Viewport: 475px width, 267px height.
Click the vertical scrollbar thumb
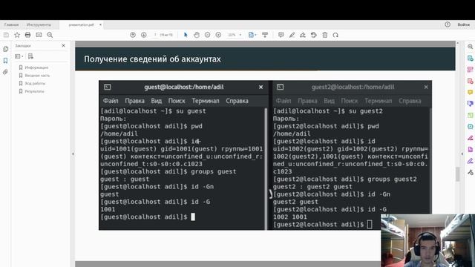tap(457, 174)
